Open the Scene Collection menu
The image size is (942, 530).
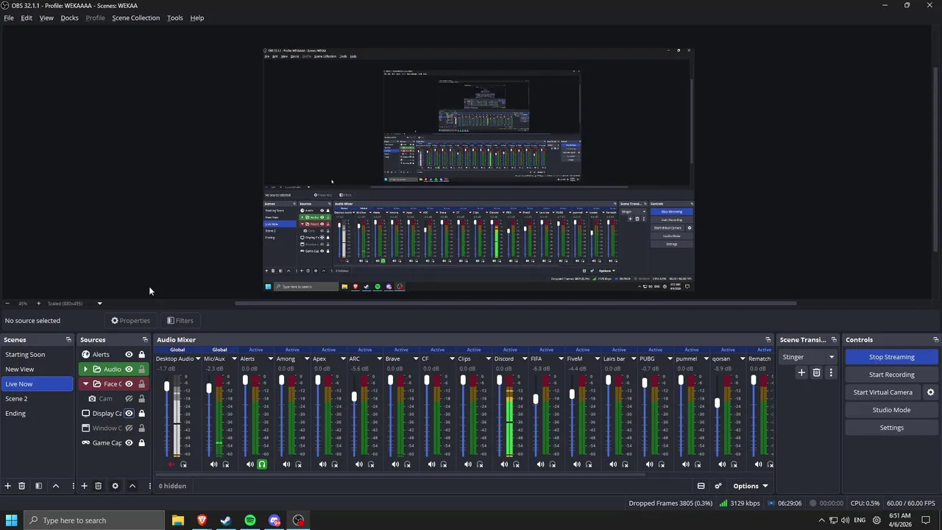(135, 18)
